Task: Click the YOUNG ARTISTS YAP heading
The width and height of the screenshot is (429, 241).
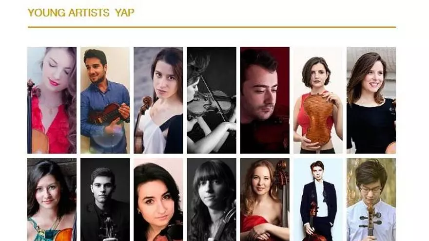Action: (81, 13)
